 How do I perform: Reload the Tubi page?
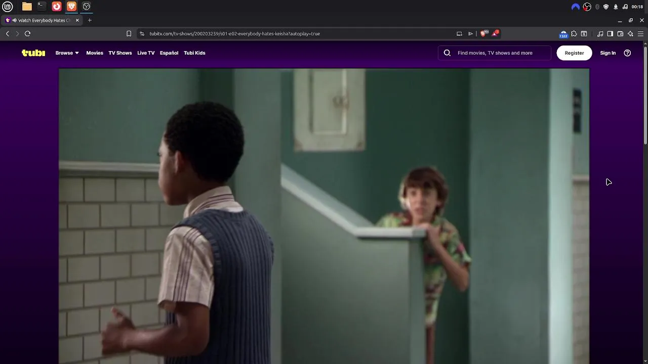coord(27,34)
